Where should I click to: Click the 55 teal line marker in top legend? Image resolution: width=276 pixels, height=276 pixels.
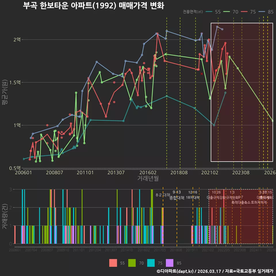[x=209, y=12]
